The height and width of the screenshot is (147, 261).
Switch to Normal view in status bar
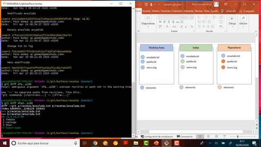coord(200,136)
